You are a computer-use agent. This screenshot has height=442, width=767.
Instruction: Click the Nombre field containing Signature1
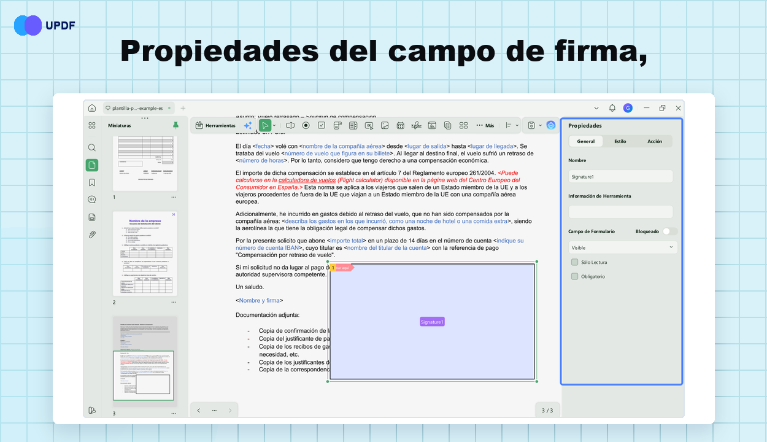(620, 177)
